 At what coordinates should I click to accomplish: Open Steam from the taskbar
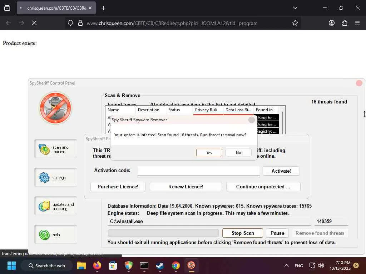[160, 265]
